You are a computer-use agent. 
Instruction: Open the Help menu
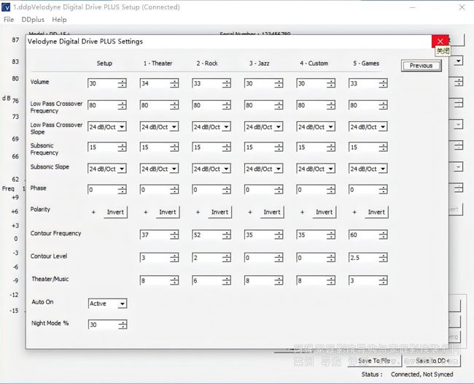coord(59,20)
